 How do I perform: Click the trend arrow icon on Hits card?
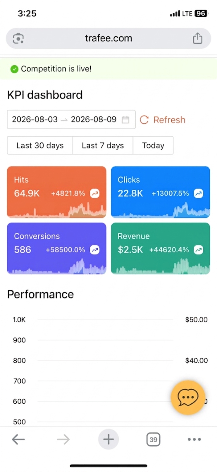[95, 194]
